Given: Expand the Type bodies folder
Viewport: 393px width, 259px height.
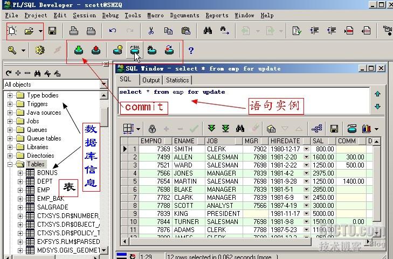Looking at the screenshot, I should point(10,95).
